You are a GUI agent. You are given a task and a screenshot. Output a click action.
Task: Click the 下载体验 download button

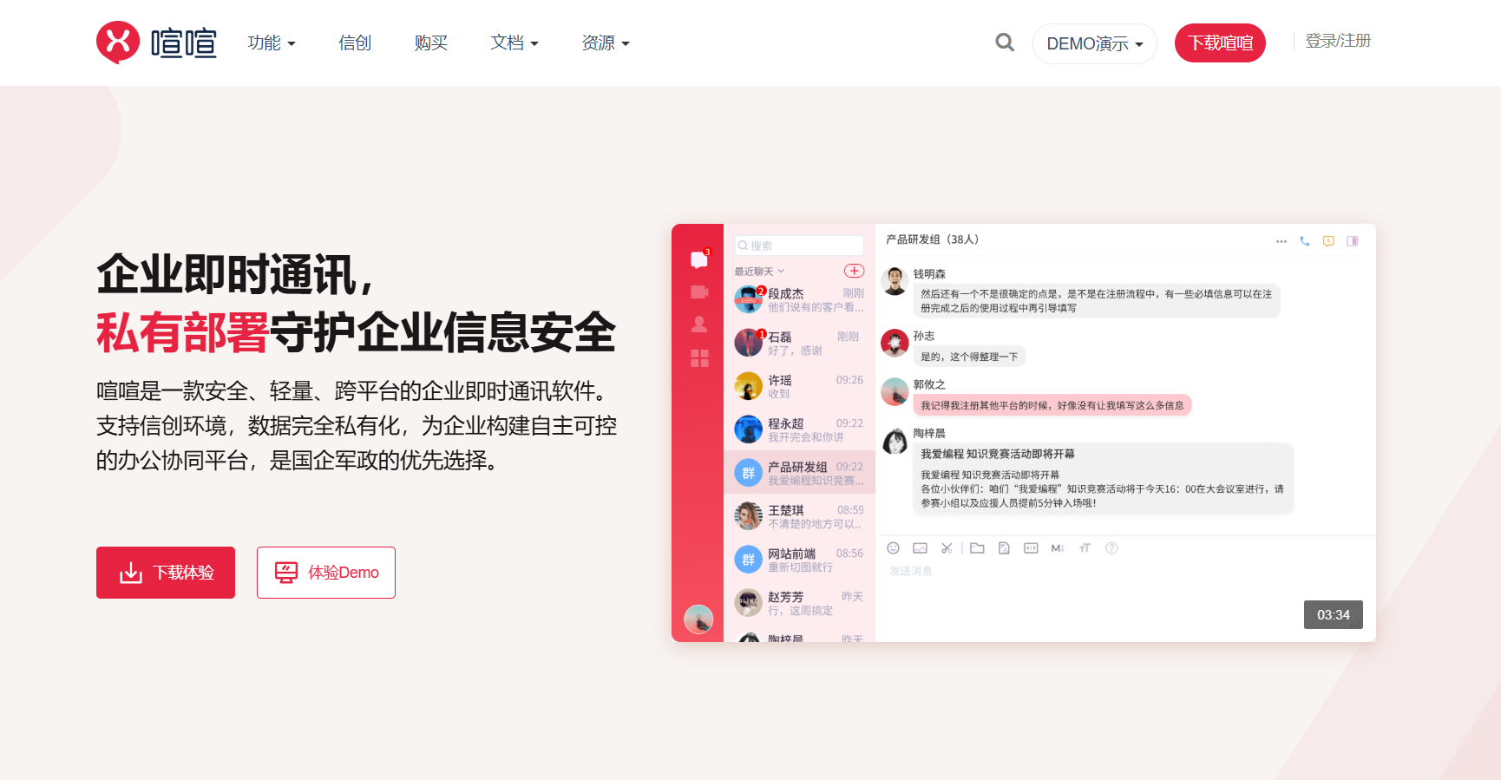click(166, 573)
